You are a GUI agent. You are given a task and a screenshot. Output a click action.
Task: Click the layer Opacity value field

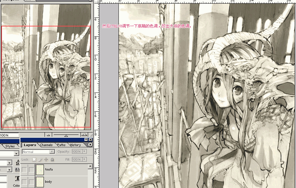click(x=77, y=152)
